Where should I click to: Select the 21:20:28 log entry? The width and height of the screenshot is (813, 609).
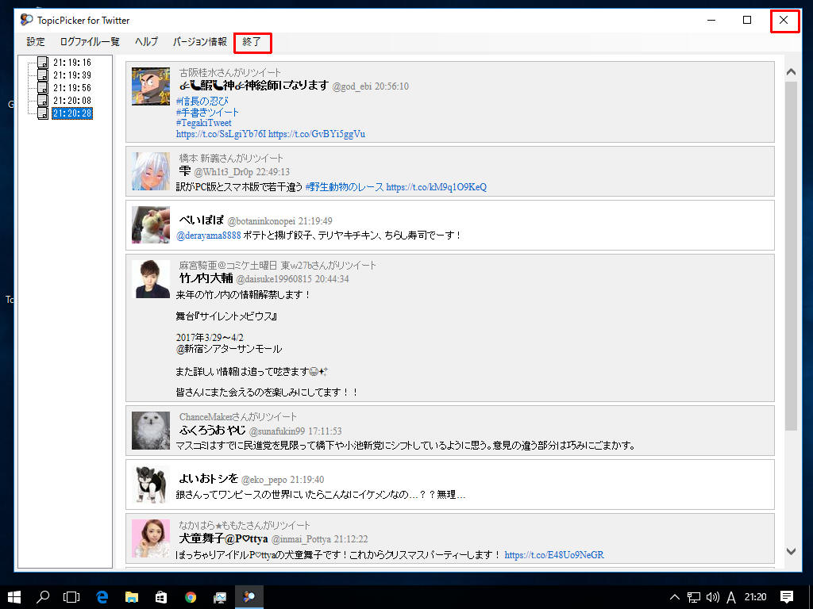pos(72,113)
